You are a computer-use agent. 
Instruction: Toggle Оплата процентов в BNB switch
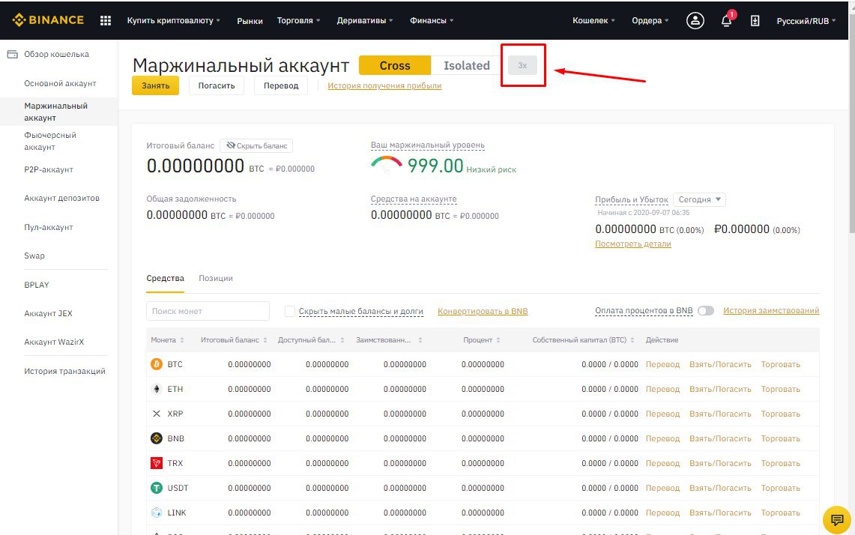pos(706,310)
